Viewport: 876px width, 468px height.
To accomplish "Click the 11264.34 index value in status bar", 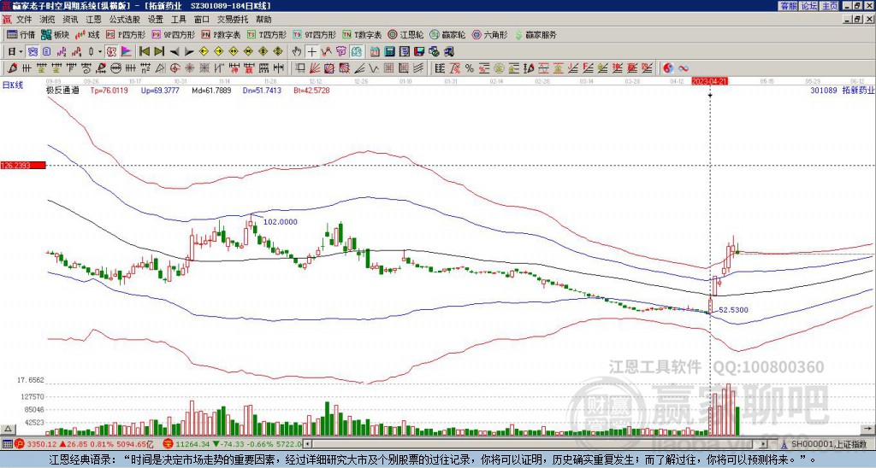I will click(x=192, y=445).
